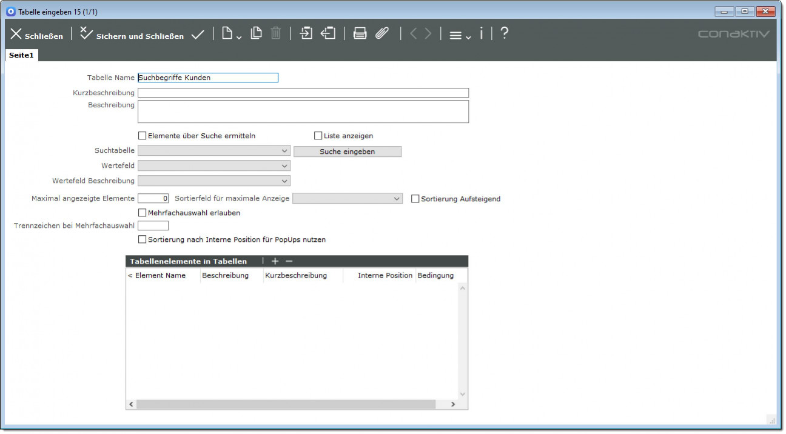The image size is (786, 434).
Task: Click the save checkmark icon in toolbar
Action: [x=198, y=35]
